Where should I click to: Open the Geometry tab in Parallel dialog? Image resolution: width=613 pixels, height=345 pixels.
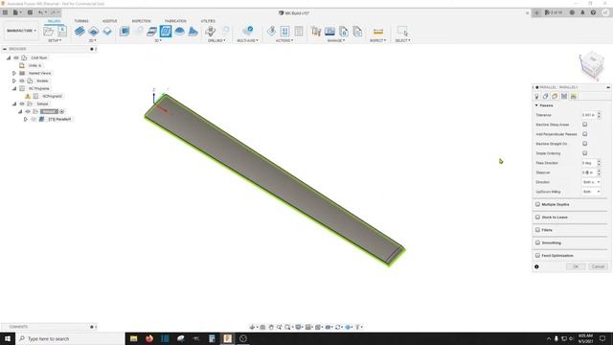(x=545, y=96)
